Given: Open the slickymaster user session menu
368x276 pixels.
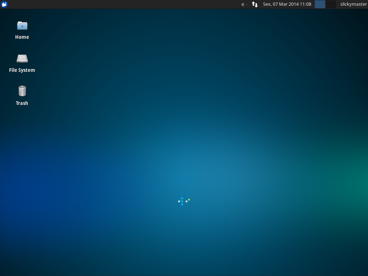Looking at the screenshot, I should pyautogui.click(x=353, y=4).
